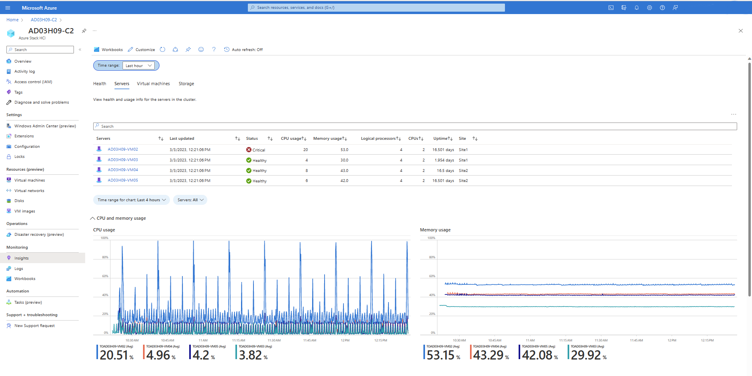752x376 pixels.
Task: Click the refresh icon in workbook toolbar
Action: click(162, 49)
